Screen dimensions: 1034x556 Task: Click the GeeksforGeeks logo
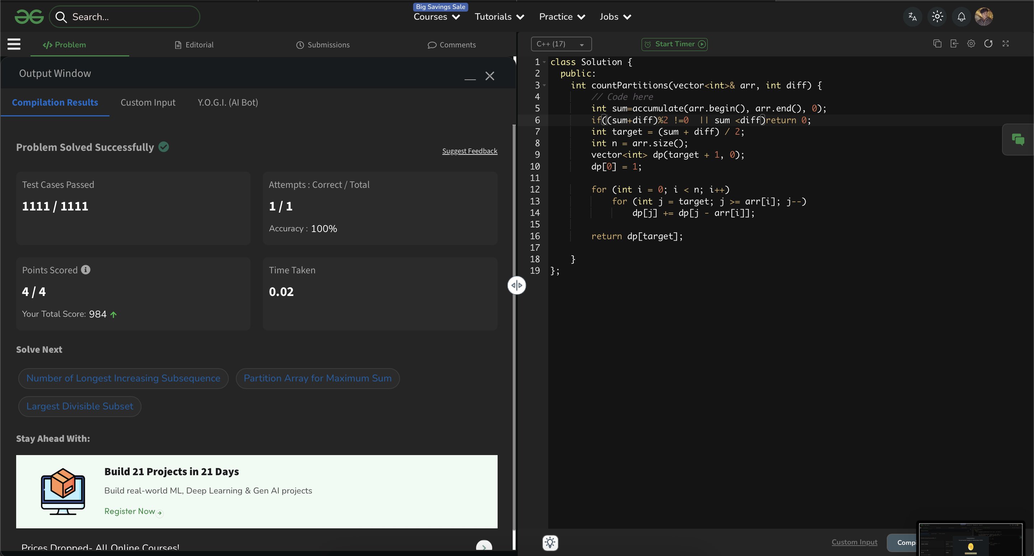point(29,17)
